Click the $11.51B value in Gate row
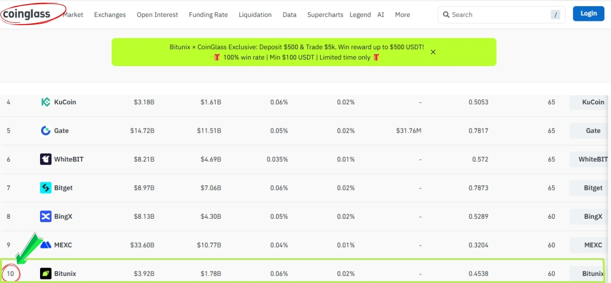611x283 pixels. [209, 131]
